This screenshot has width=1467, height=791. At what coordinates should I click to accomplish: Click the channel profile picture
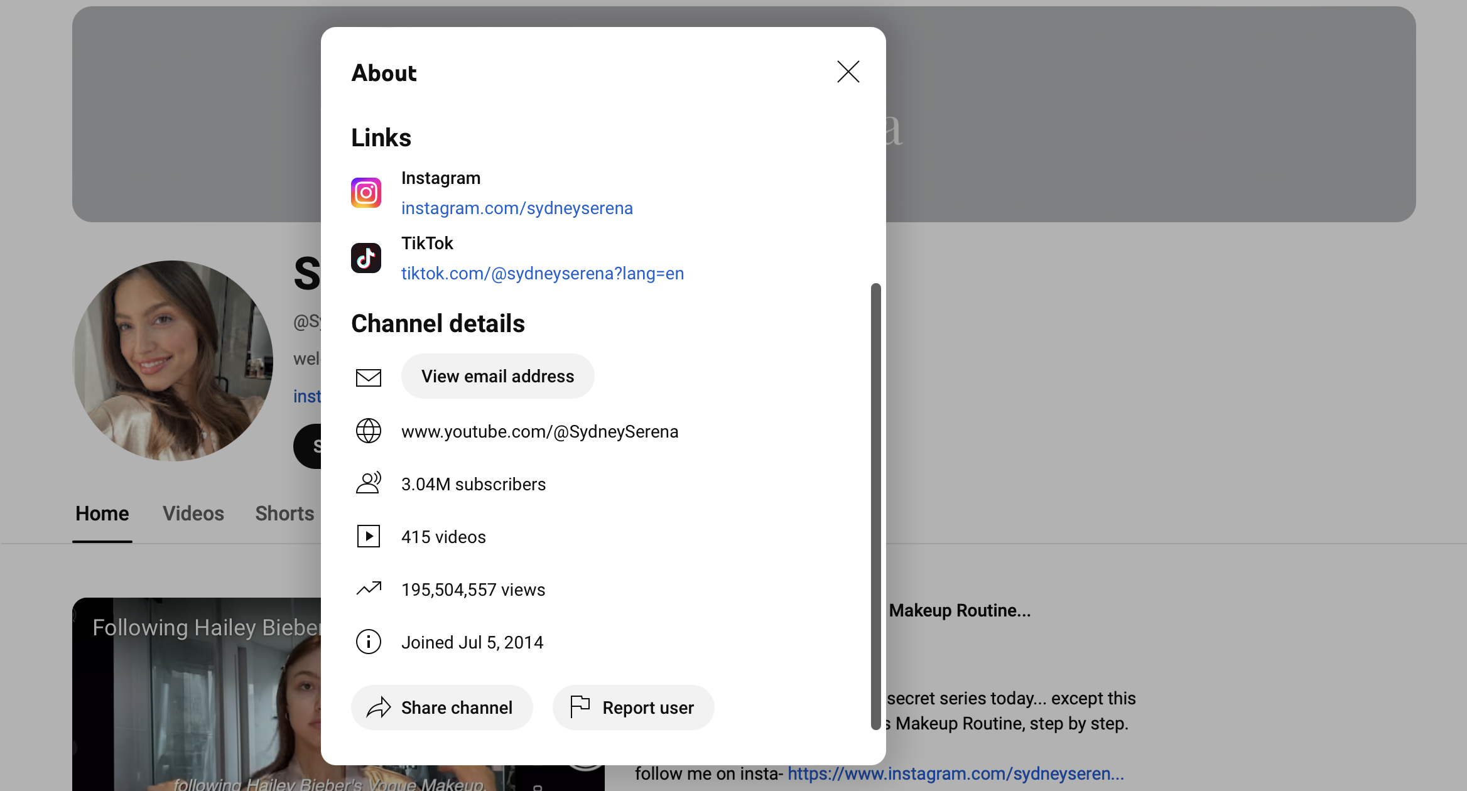click(173, 361)
